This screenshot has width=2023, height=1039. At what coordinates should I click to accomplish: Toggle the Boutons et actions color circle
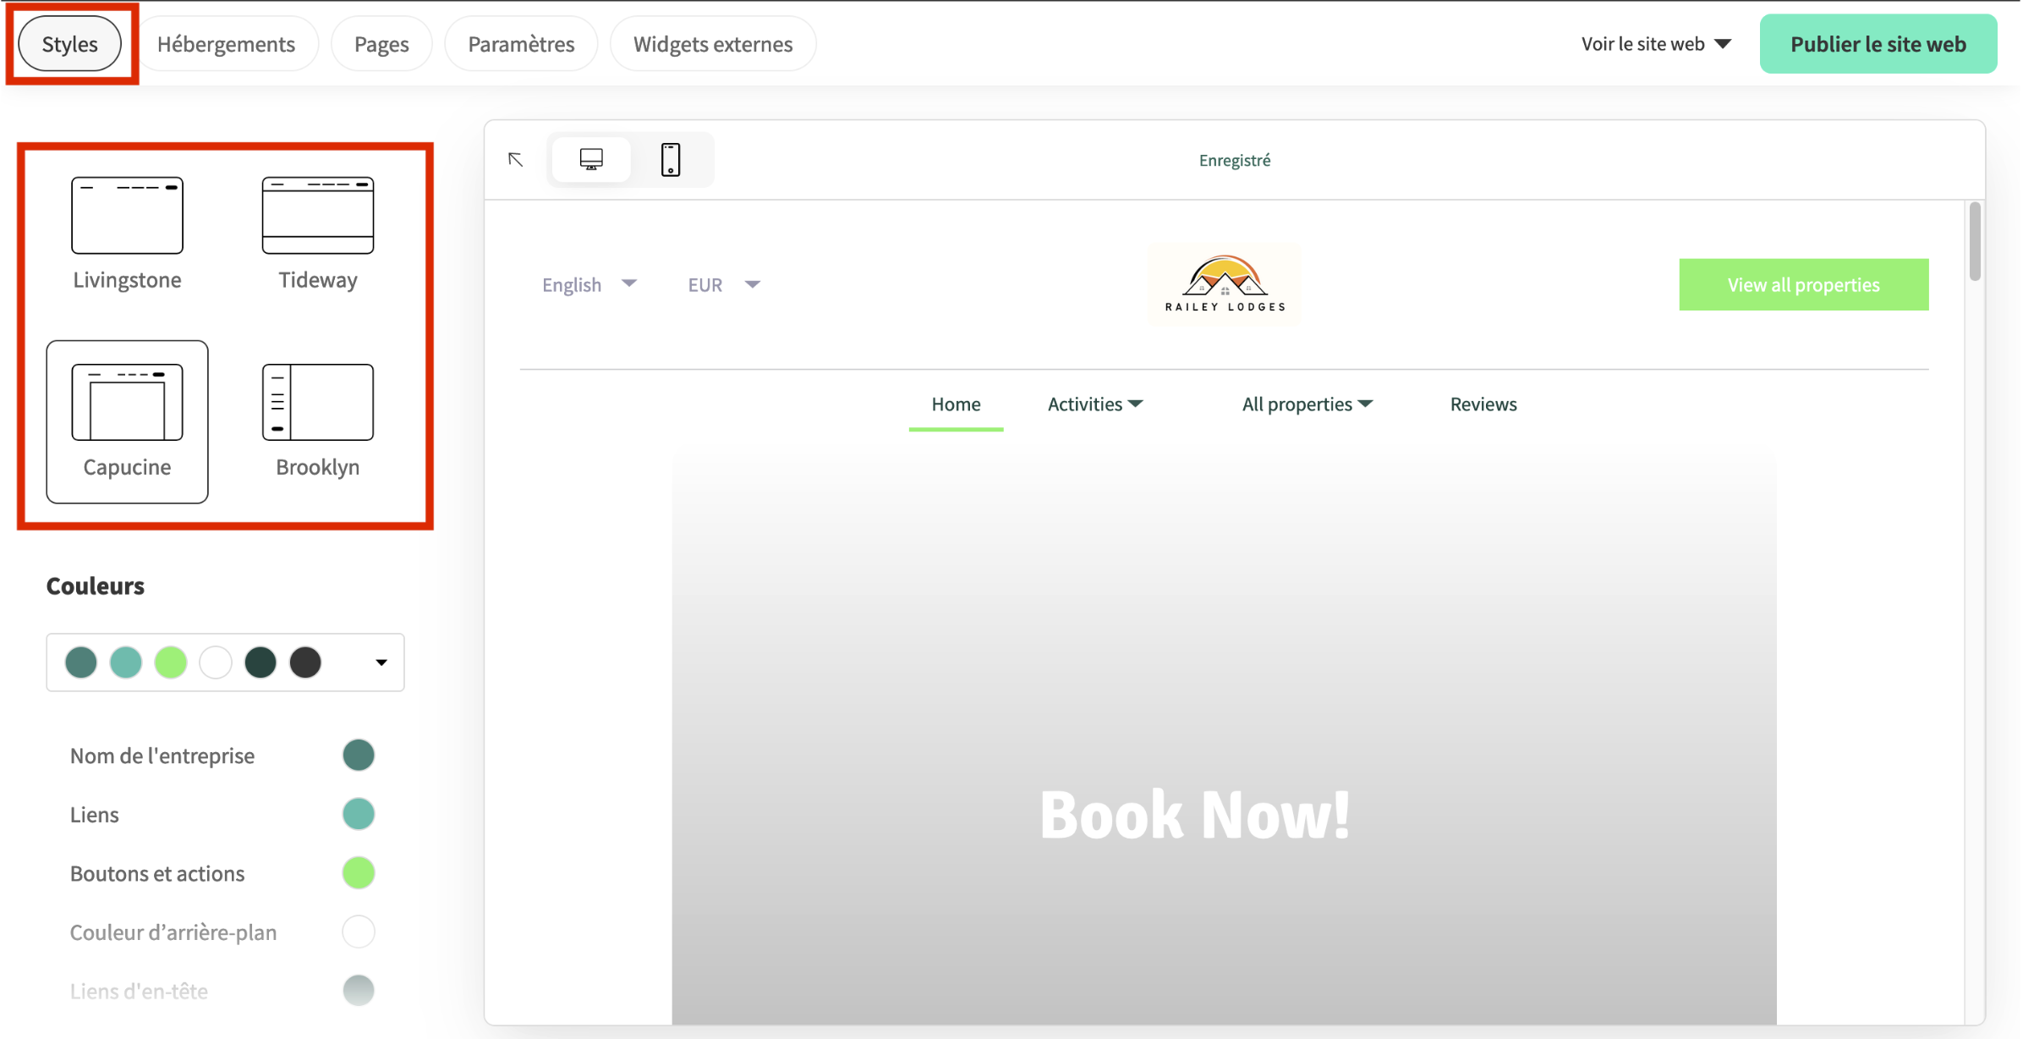[359, 872]
